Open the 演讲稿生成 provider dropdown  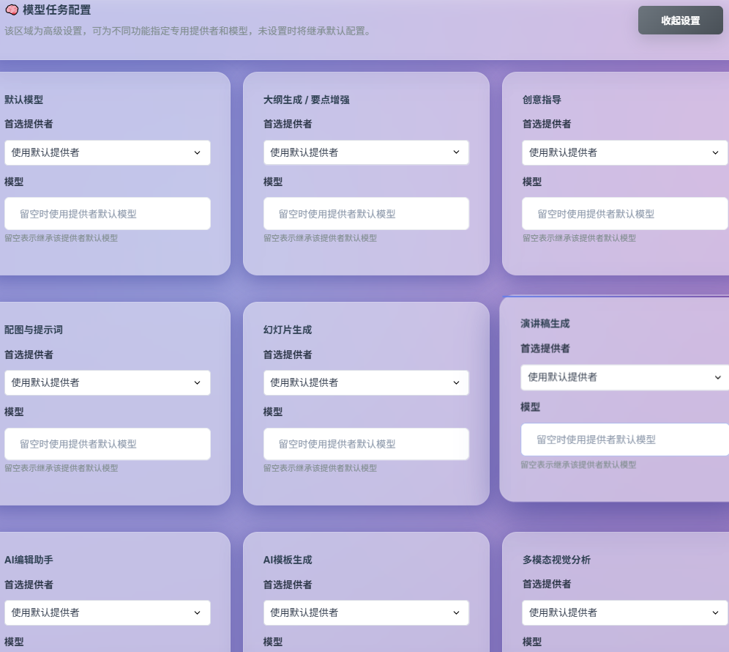coord(624,377)
